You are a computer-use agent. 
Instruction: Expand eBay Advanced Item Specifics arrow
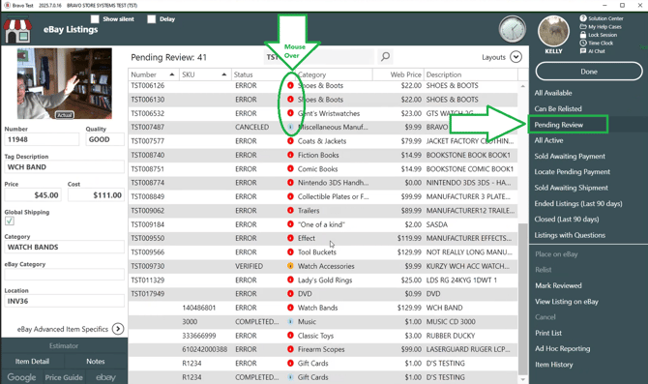pos(118,329)
